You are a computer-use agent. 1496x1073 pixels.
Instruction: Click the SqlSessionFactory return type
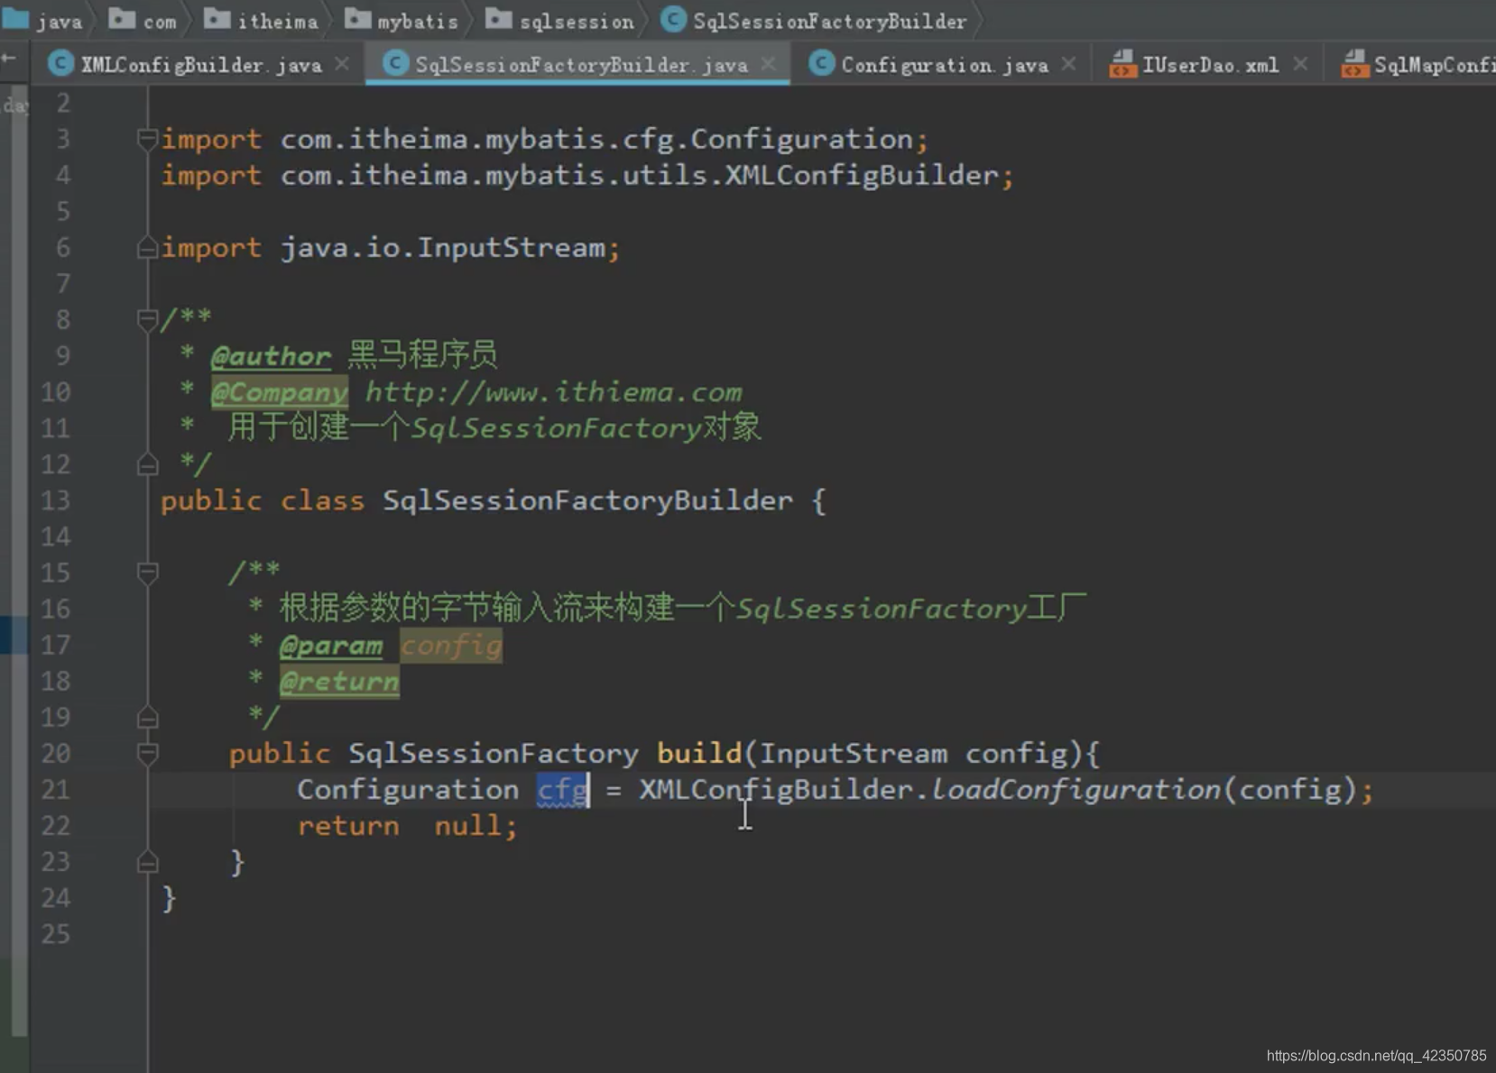tap(494, 753)
